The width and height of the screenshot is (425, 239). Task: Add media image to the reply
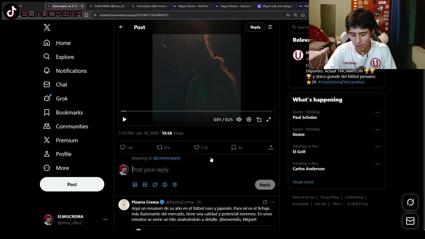(135, 185)
